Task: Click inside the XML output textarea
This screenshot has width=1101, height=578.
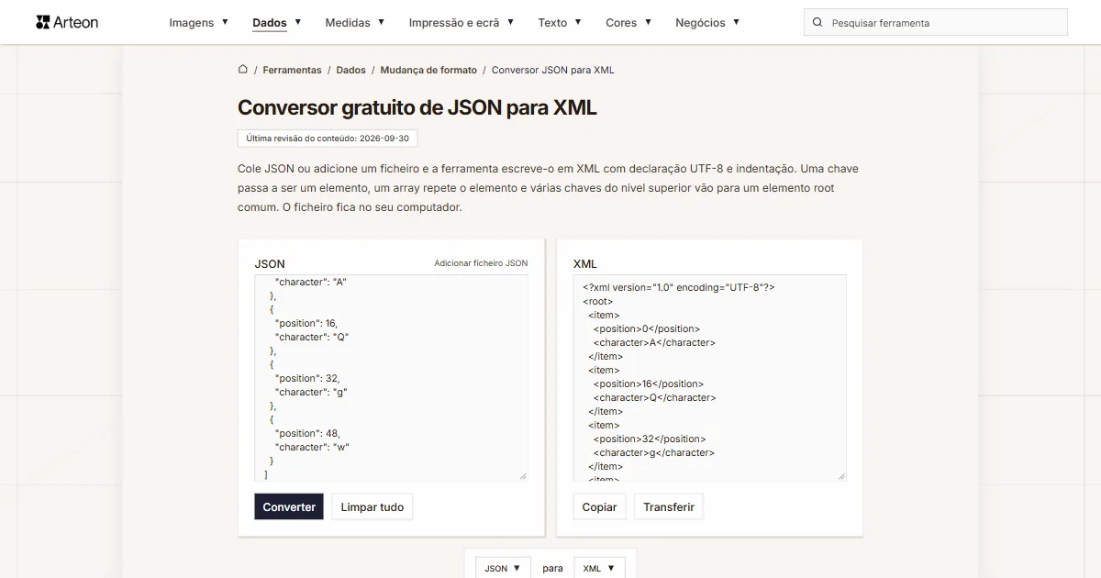Action: click(x=709, y=377)
